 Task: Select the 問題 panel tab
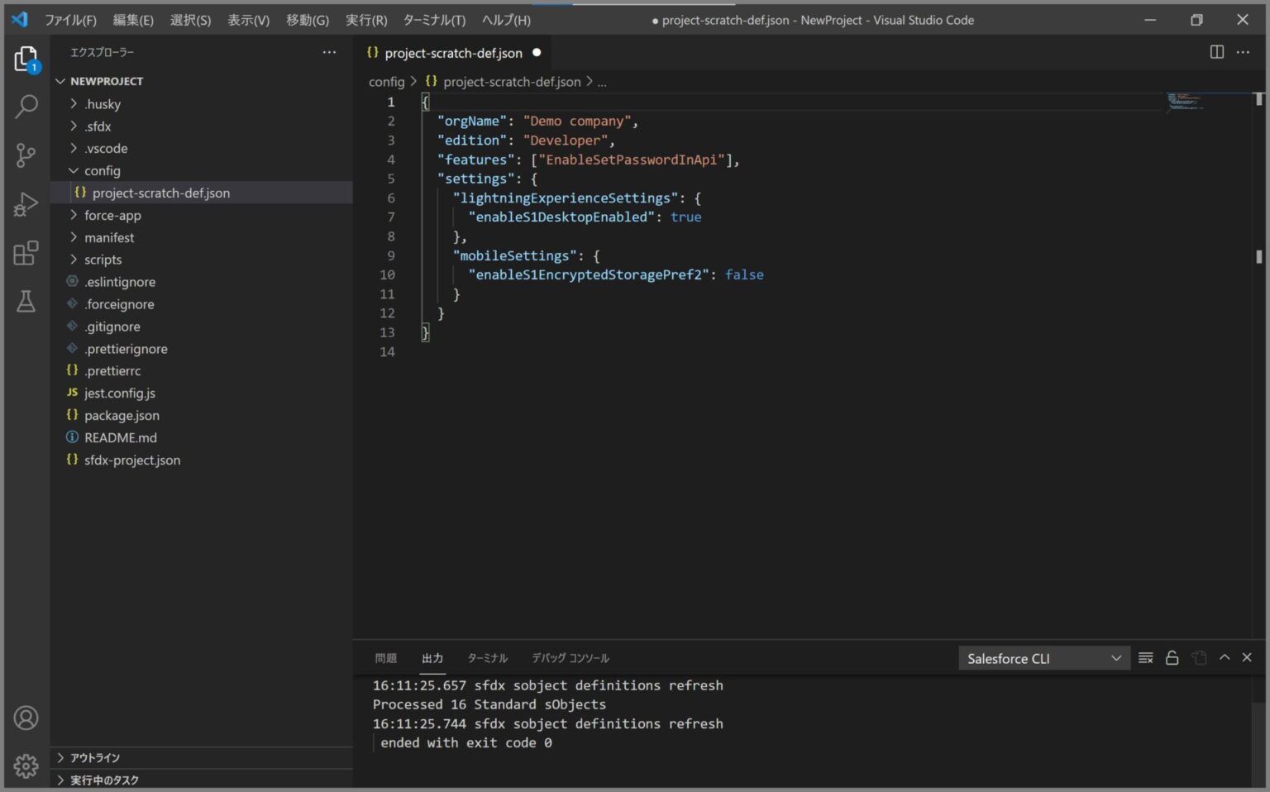click(384, 657)
